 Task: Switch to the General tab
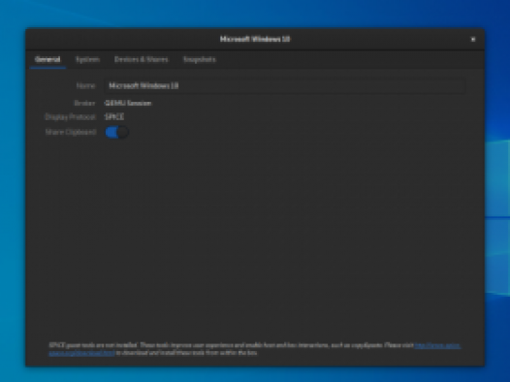[x=48, y=59]
